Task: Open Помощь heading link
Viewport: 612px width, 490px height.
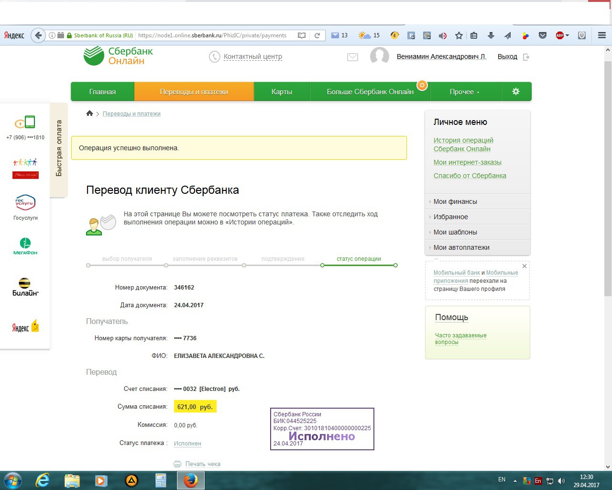Action: [x=451, y=317]
